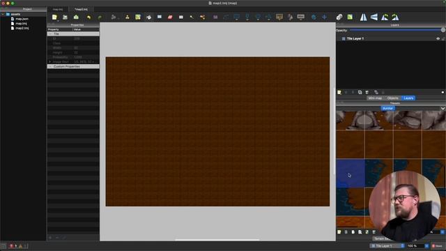Click the Random Mode dice-link icon
The height and width of the screenshot is (251, 446).
click(339, 17)
